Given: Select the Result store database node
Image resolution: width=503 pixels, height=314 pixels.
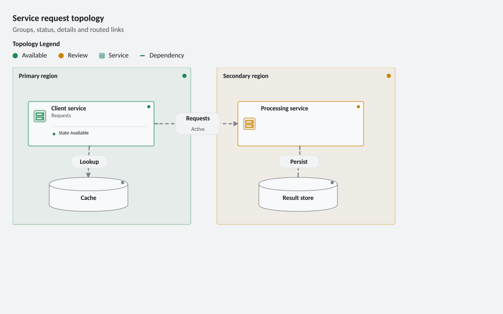Looking at the screenshot, I should [298, 194].
